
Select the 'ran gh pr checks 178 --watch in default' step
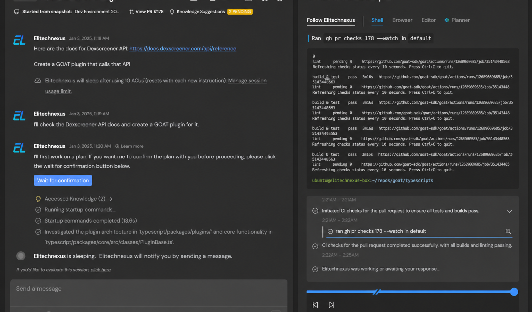419,231
